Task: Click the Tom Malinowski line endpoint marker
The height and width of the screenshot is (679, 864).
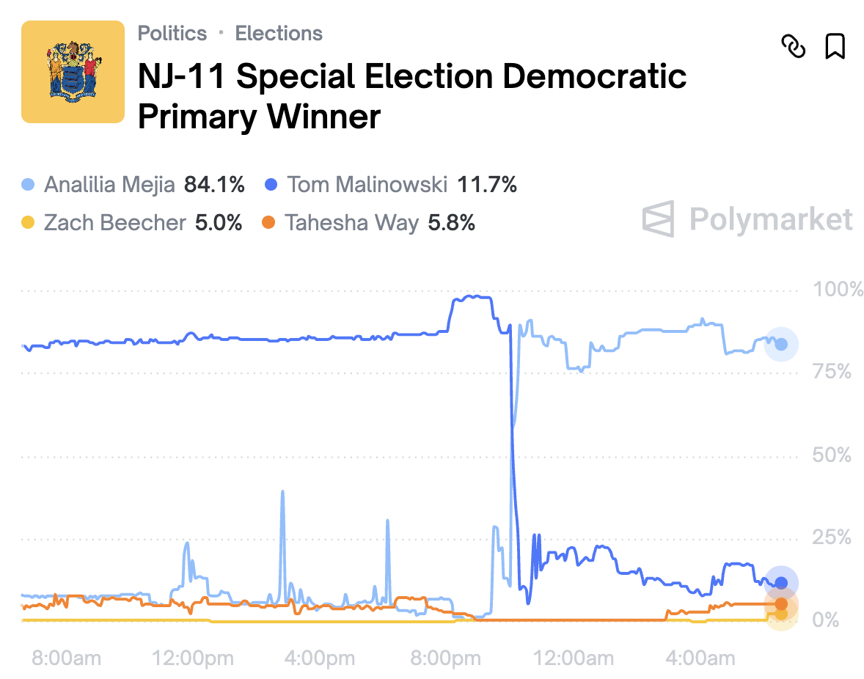Action: pyautogui.click(x=781, y=583)
